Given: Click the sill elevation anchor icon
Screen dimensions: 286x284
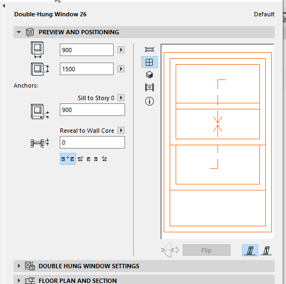Looking at the screenshot, I should 40,112.
